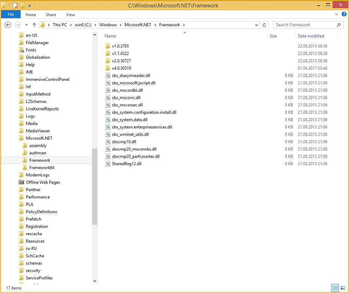Click the Windows breadcrumb in address bar
The image size is (349, 293).
[x=108, y=25]
